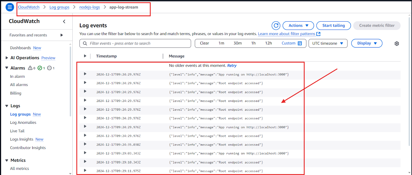Sort by Timestamp column header

[106, 56]
